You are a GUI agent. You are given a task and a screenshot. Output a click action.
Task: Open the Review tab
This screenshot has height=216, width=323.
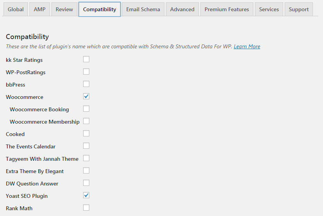(64, 9)
